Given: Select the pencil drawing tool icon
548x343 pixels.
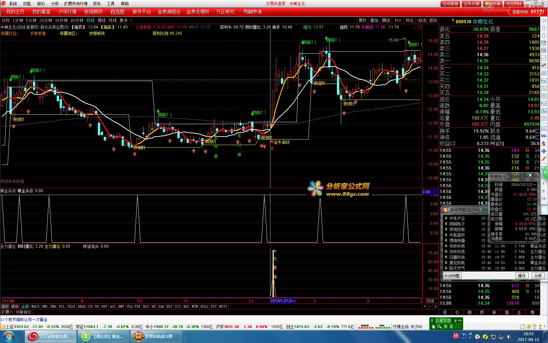Looking at the screenshot, I should tap(543, 158).
